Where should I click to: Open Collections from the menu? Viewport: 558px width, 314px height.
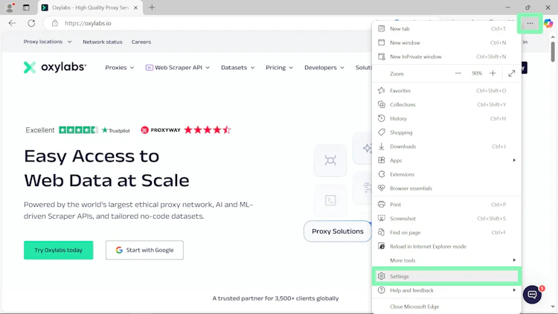coord(446,105)
